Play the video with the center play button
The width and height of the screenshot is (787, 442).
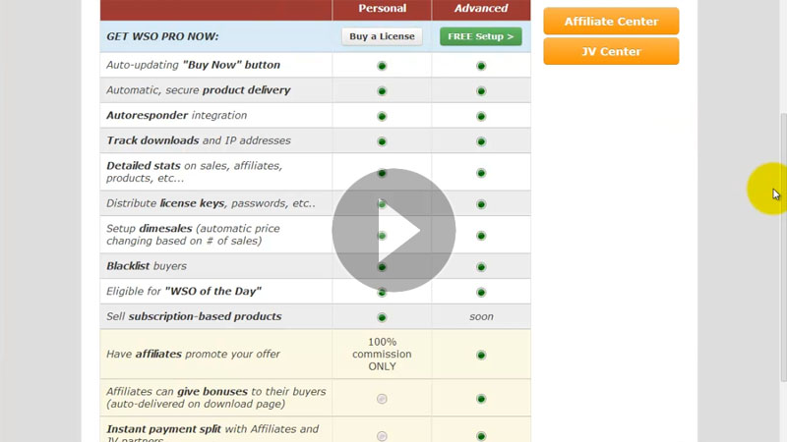393,230
